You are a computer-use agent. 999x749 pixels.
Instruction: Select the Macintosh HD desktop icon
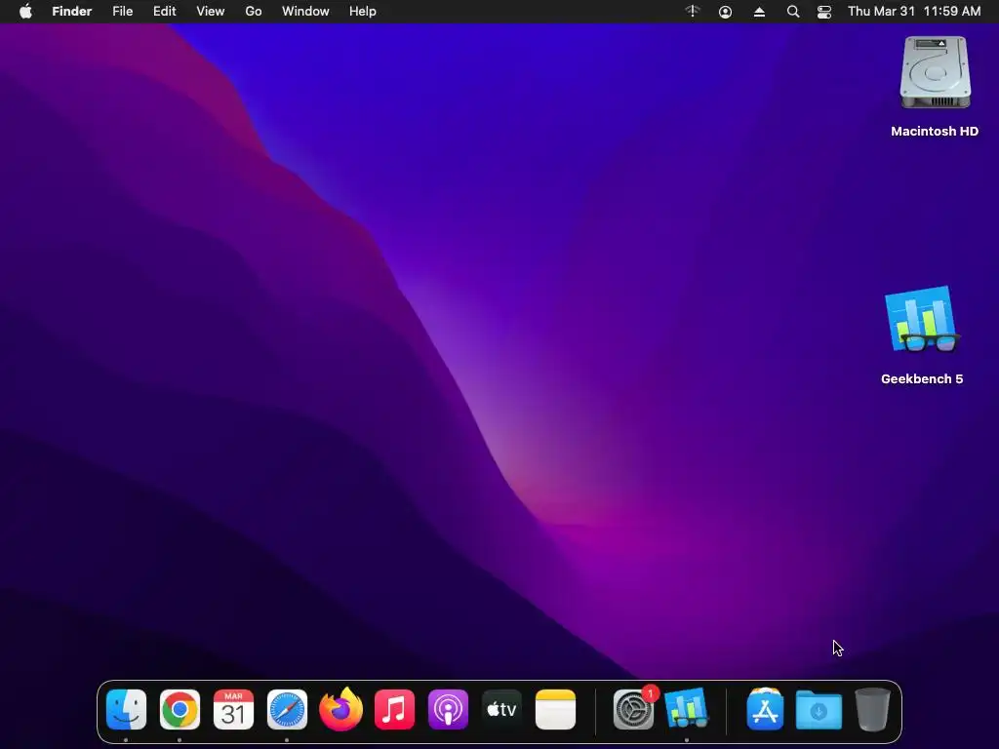[935, 72]
